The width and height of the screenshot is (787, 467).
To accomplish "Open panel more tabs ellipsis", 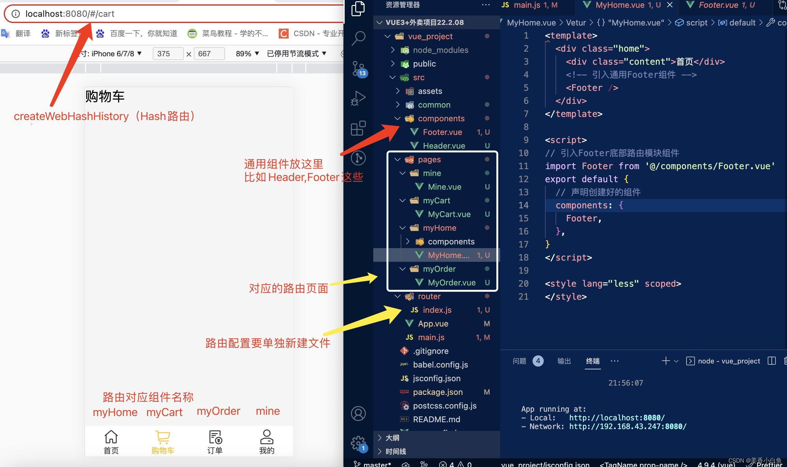I will tap(614, 361).
